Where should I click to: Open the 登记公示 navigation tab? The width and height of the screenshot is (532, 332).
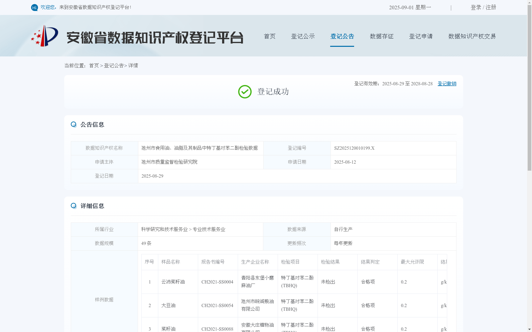pyautogui.click(x=303, y=36)
